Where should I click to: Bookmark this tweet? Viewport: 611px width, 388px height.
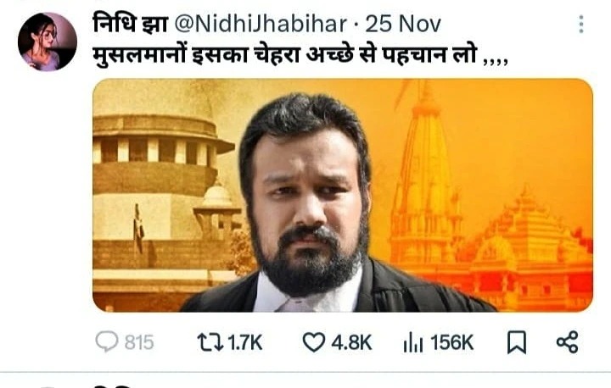[517, 342]
